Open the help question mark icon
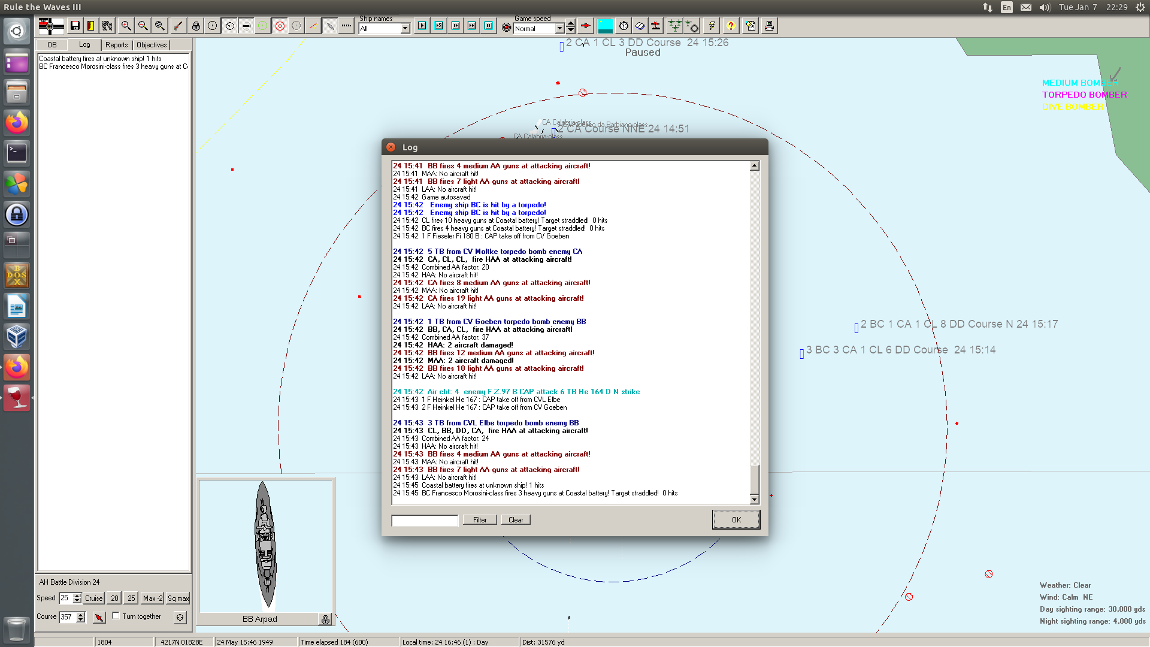The height and width of the screenshot is (647, 1150). 731,26
